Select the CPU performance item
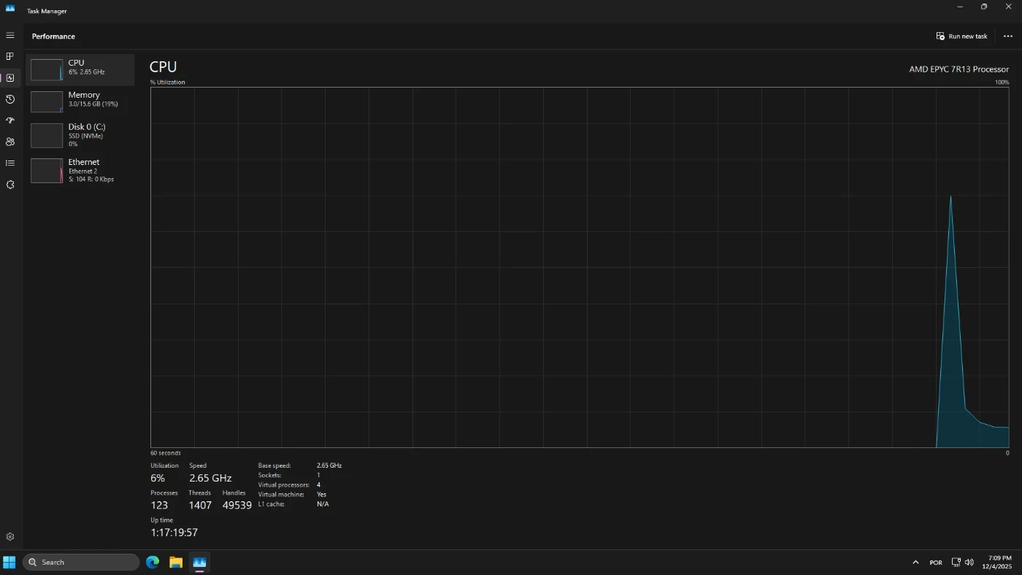The image size is (1022, 575). (80, 69)
